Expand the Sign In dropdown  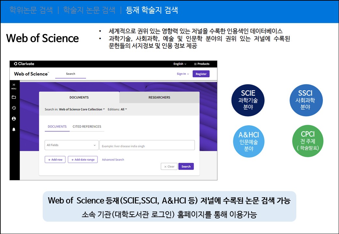point(183,74)
